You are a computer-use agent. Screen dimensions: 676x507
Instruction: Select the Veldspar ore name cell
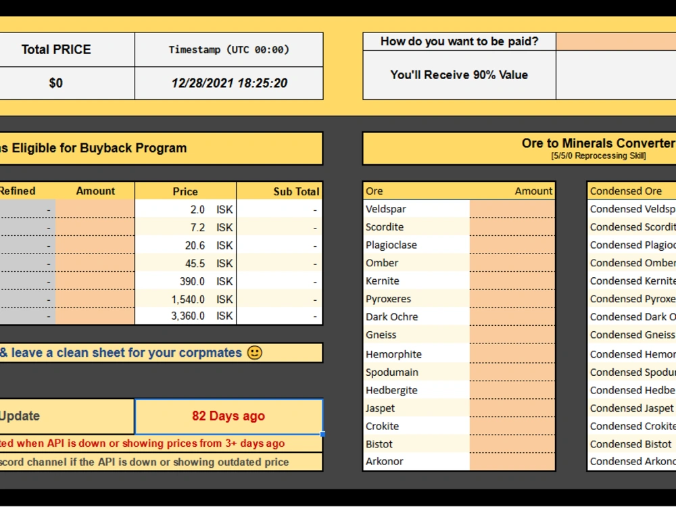[x=416, y=209]
